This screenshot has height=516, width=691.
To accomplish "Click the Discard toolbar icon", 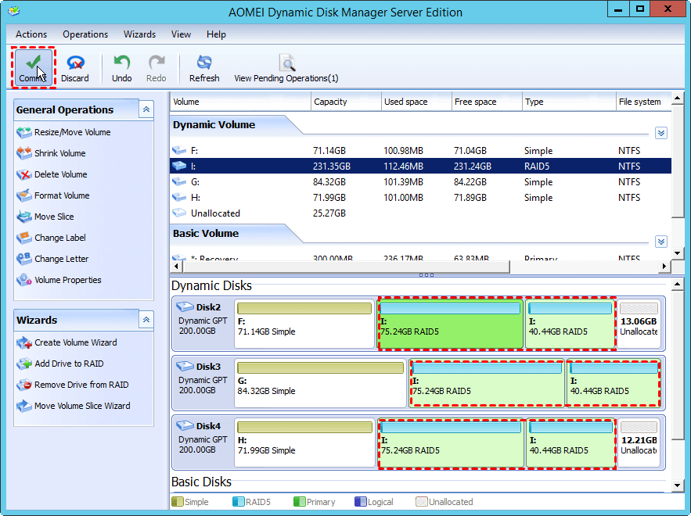I will coord(75,67).
